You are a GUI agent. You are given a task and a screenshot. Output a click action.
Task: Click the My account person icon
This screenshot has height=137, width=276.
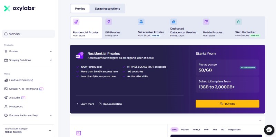coord(6,106)
